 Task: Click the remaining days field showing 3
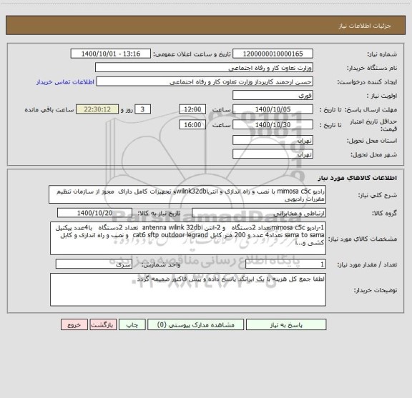pyautogui.click(x=142, y=109)
